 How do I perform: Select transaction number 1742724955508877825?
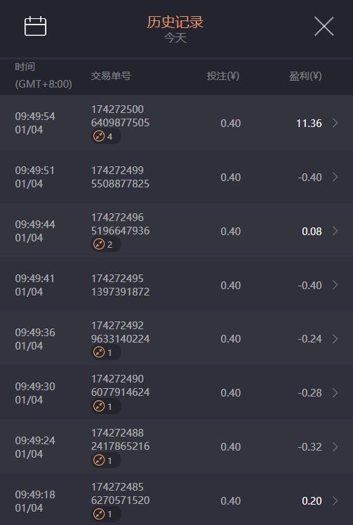click(x=120, y=177)
